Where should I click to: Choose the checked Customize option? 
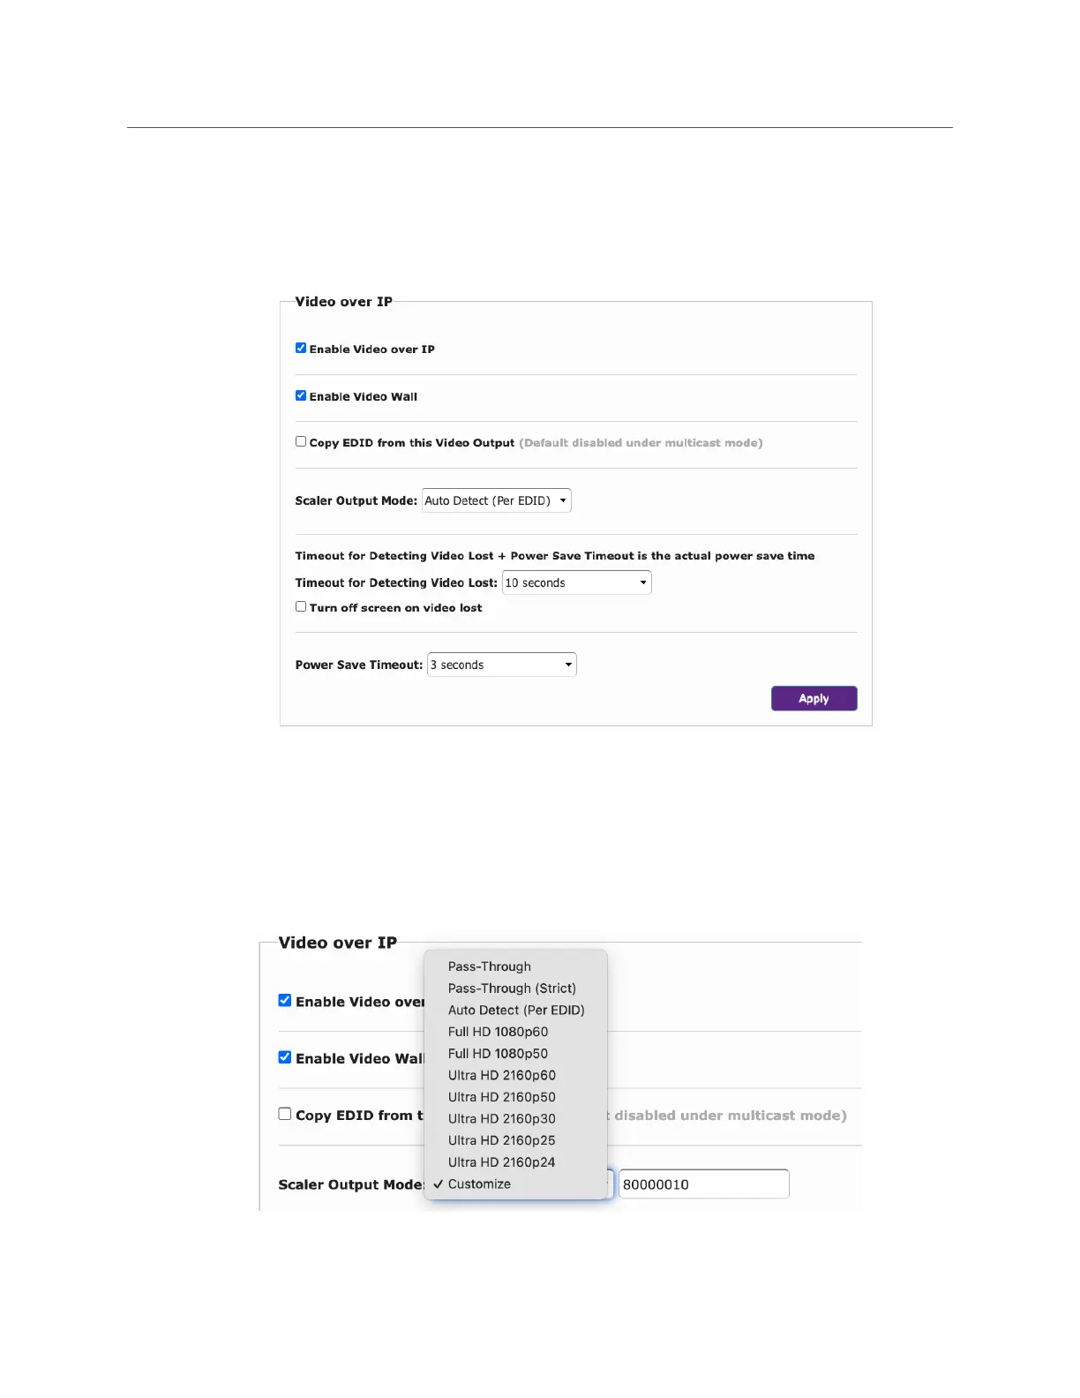pyautogui.click(x=479, y=1184)
